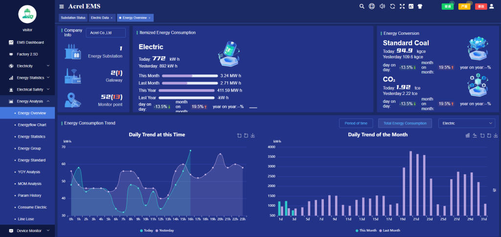This screenshot has height=237, width=501.
Task: Open the language translate icon
Action: click(411, 6)
